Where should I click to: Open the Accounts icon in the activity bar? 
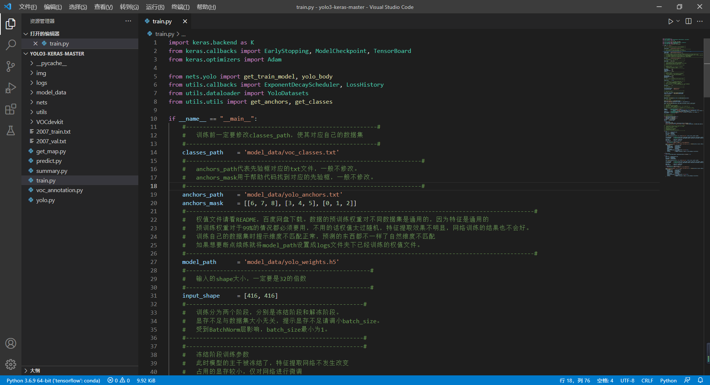11,343
